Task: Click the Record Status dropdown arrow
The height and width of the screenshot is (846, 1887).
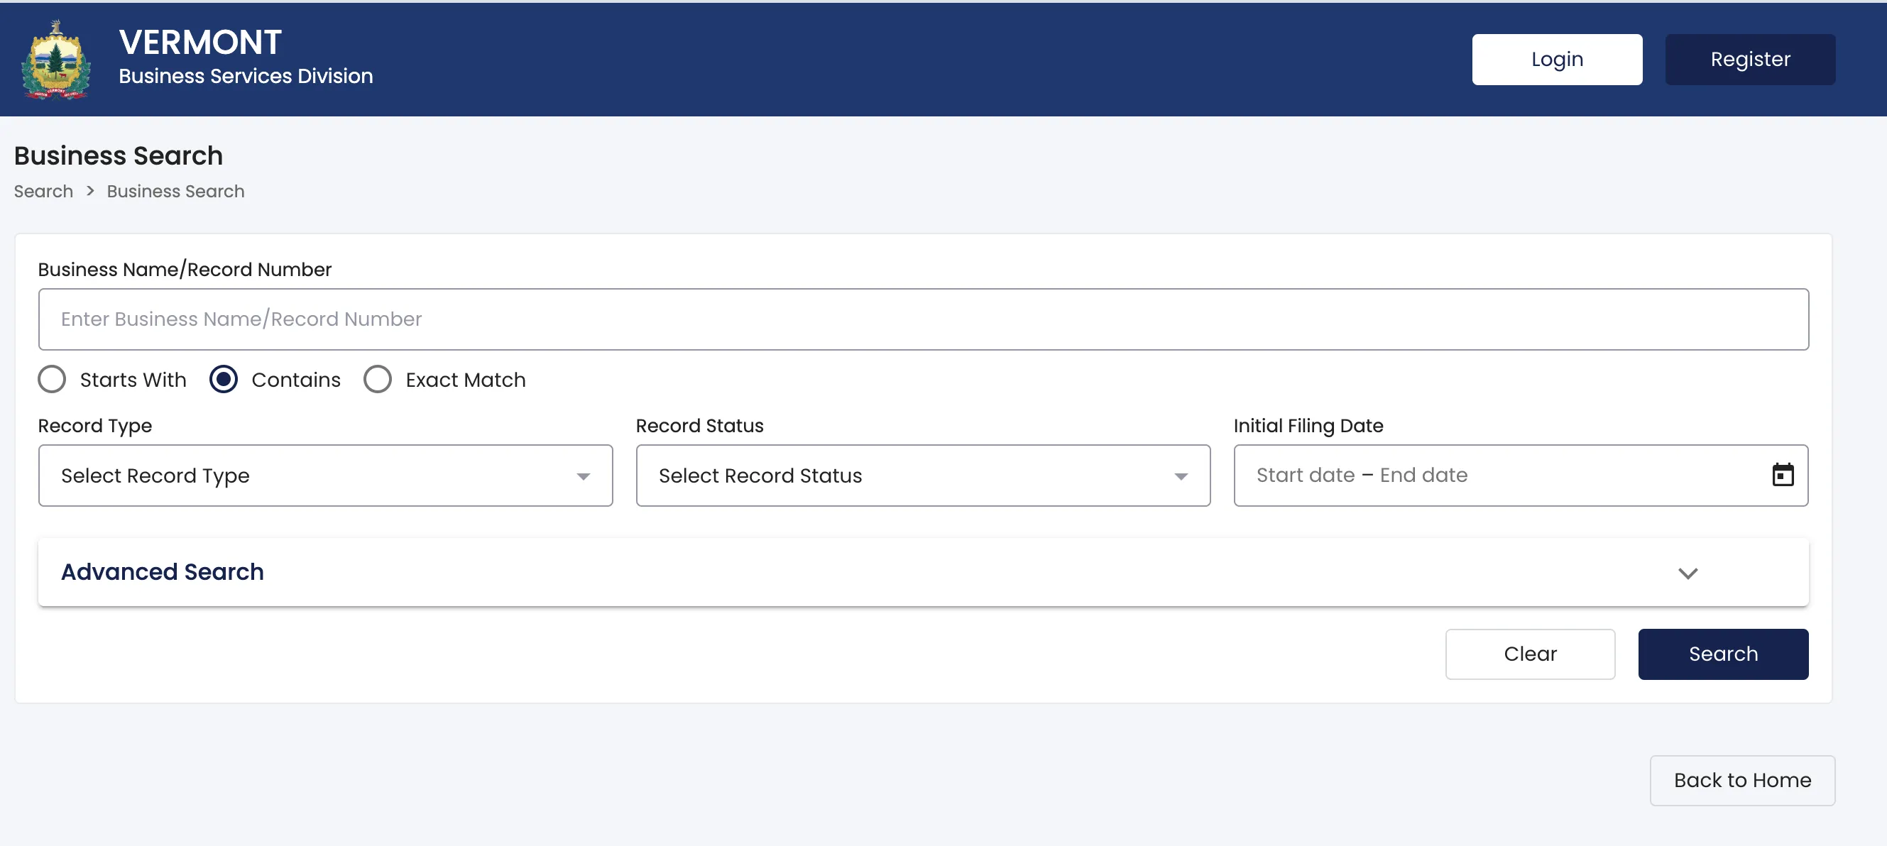Action: pyautogui.click(x=1181, y=476)
